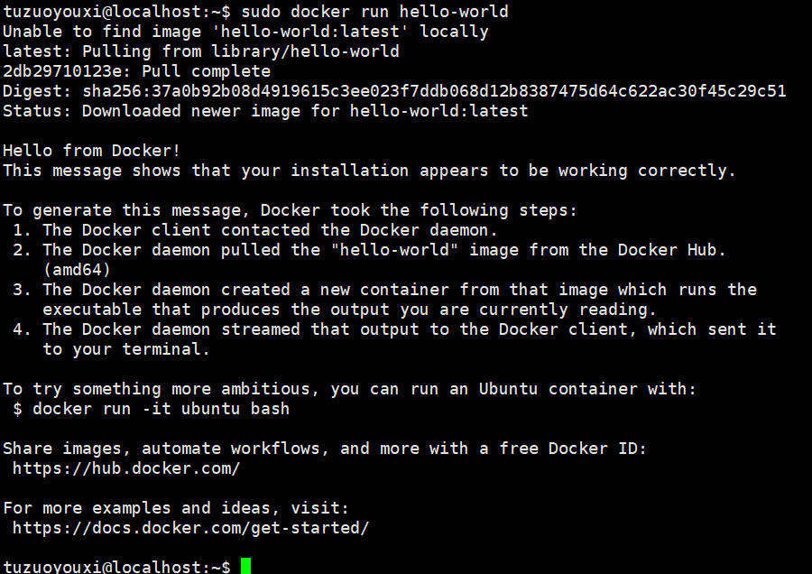Click step 1 about Docker client
Viewport: 812px width, 574px height.
click(255, 230)
